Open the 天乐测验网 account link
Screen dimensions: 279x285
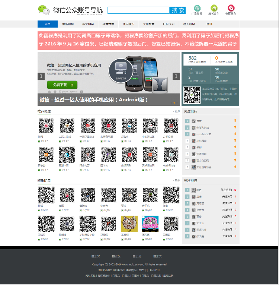pyautogui.click(x=148, y=165)
